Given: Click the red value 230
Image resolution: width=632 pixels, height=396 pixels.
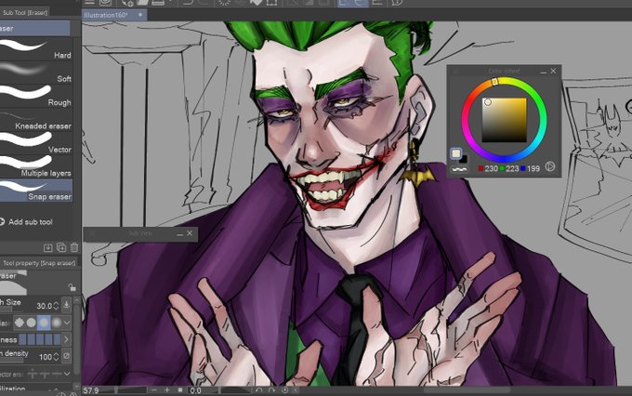Looking at the screenshot, I should tap(491, 168).
